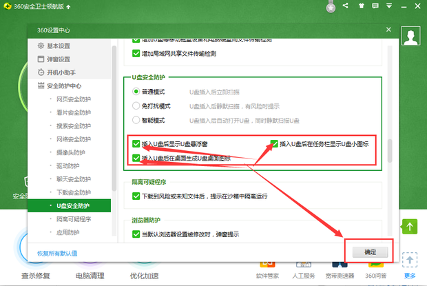This screenshot has height=286, width=427.
Task: Select 普通模式 radio button
Action: [x=136, y=92]
